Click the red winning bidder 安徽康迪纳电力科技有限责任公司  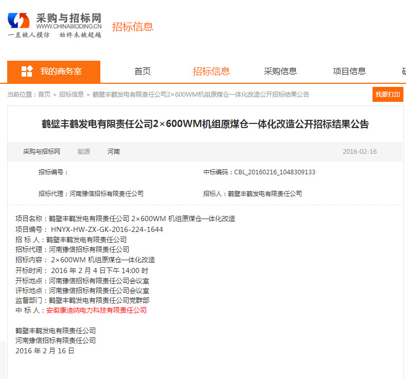96,311
